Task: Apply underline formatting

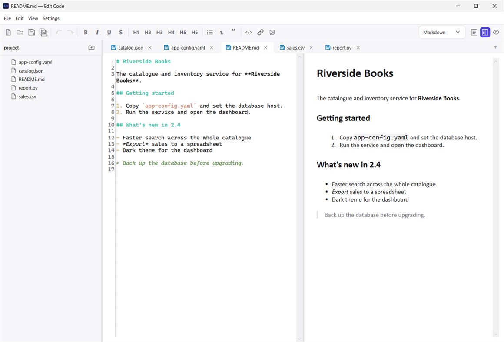Action: [x=109, y=32]
